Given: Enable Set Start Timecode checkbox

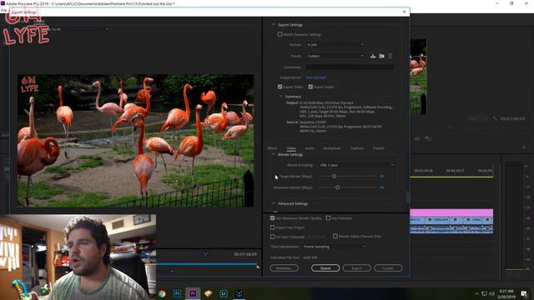Looking at the screenshot, I should point(273,237).
